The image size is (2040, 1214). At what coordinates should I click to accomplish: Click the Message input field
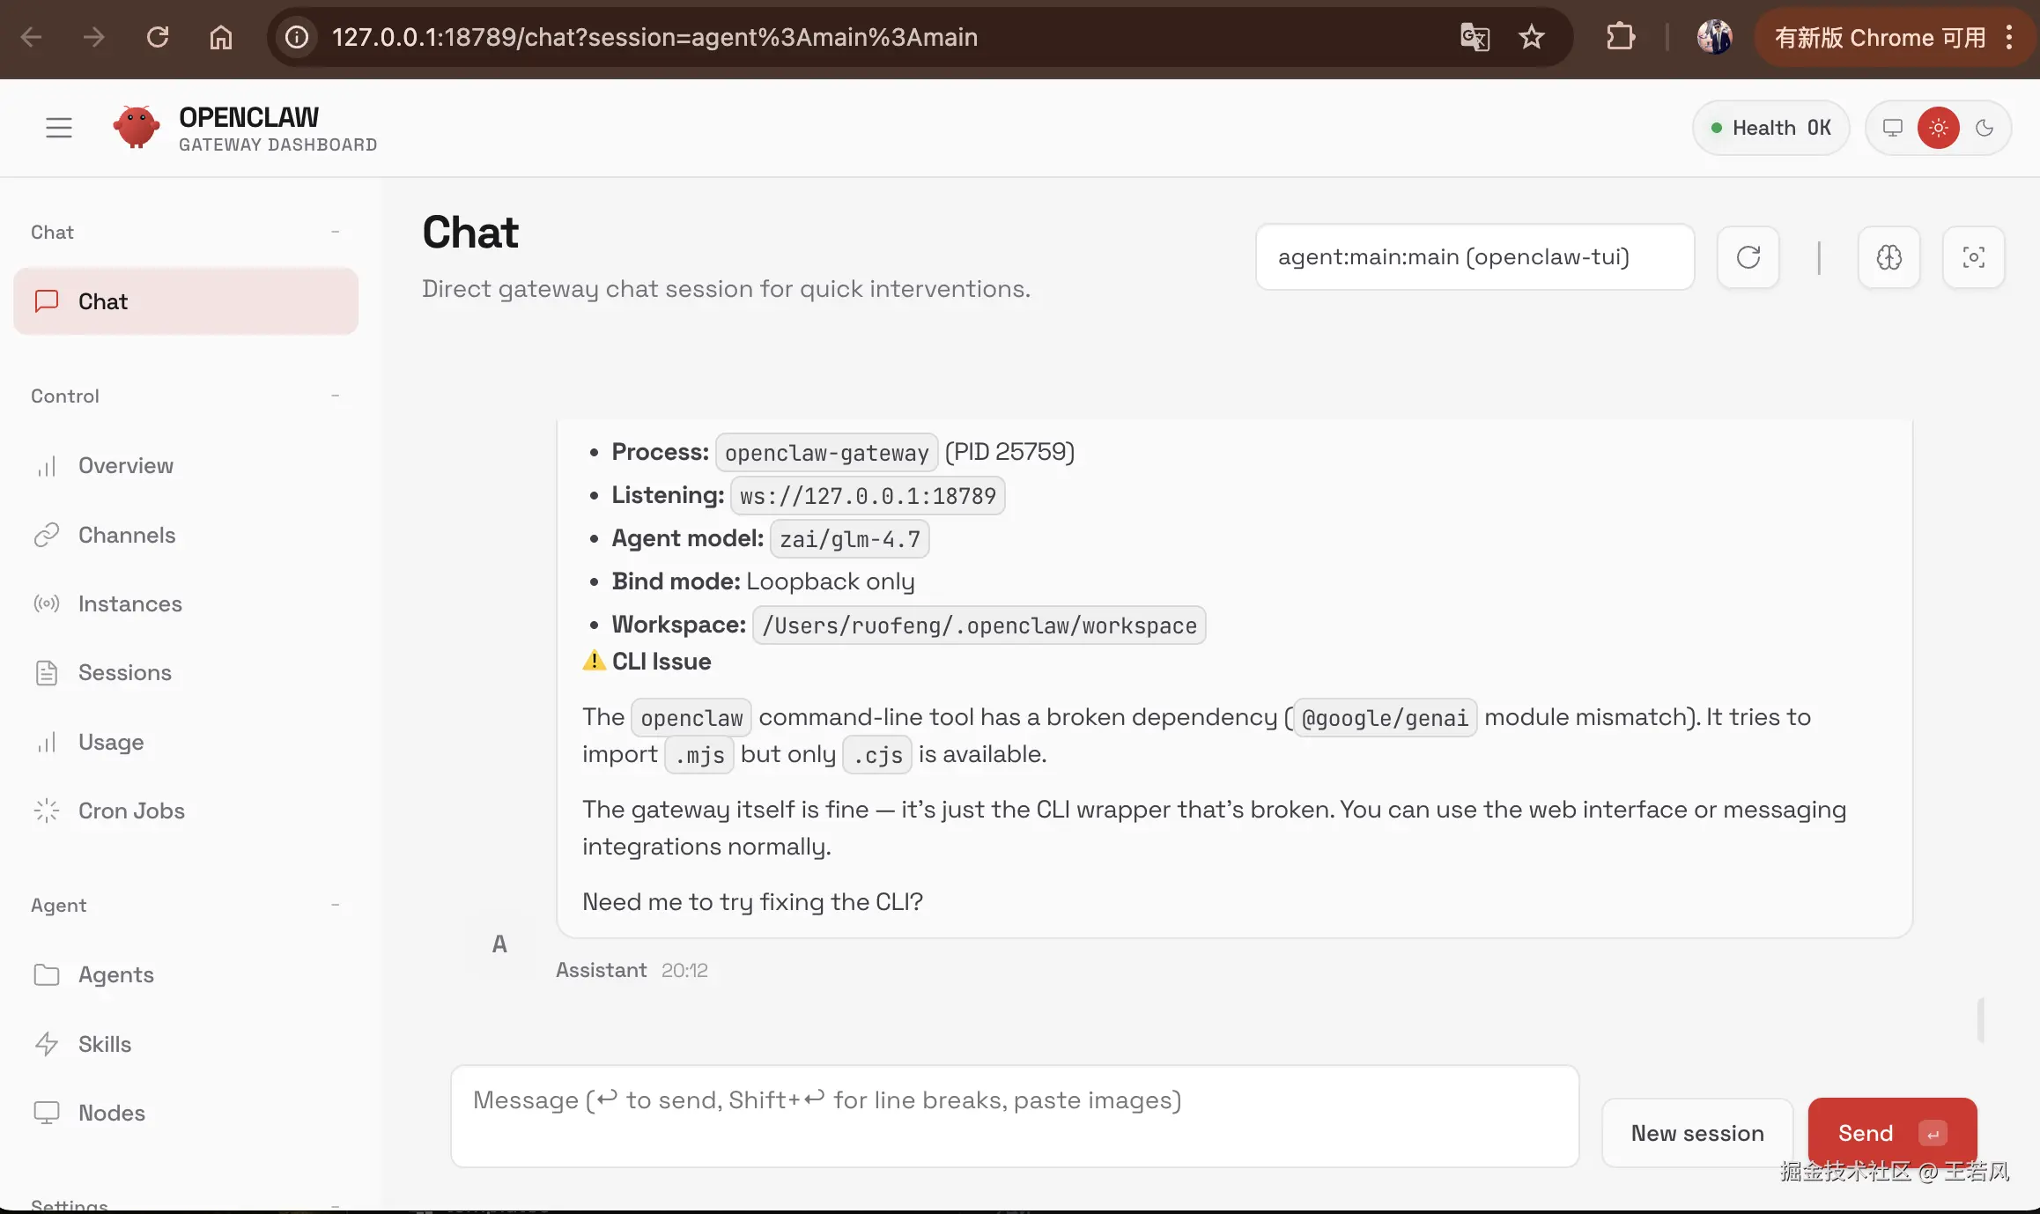pos(1014,1116)
